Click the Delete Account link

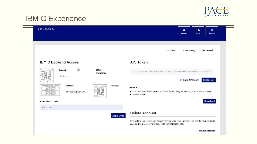coord(207,131)
